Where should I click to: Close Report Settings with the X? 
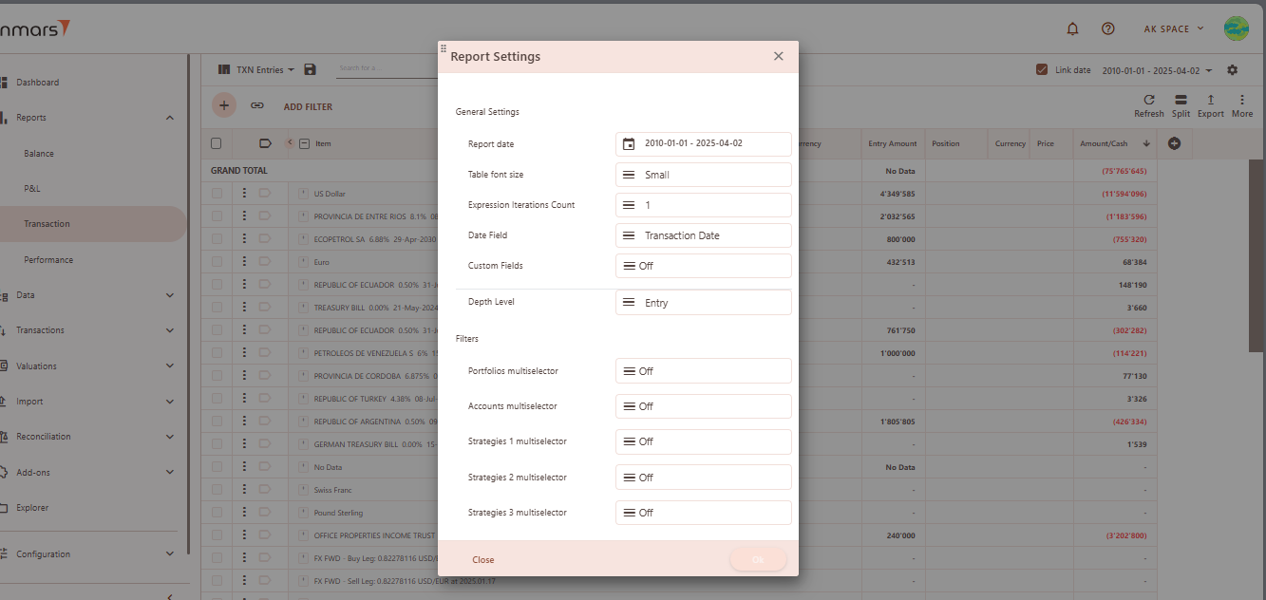tap(779, 56)
